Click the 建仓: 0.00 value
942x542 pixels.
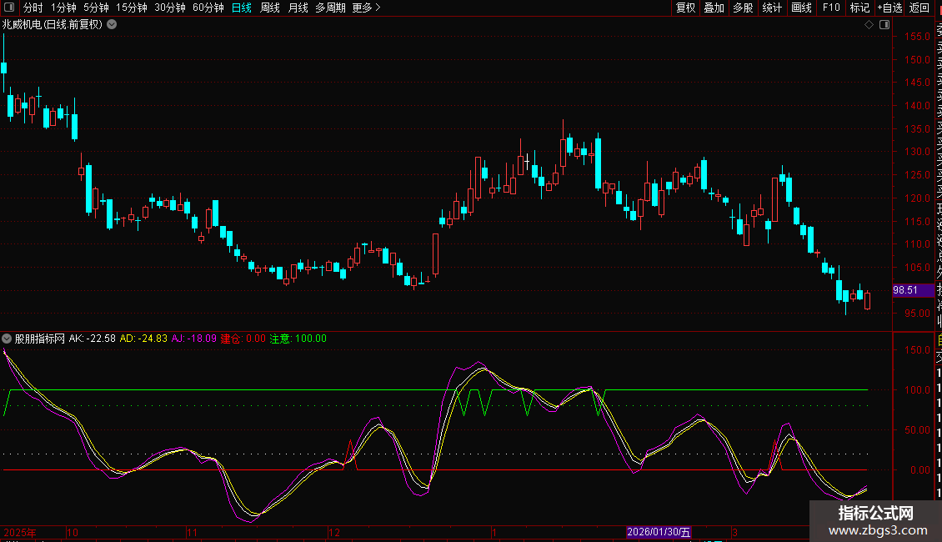243,339
